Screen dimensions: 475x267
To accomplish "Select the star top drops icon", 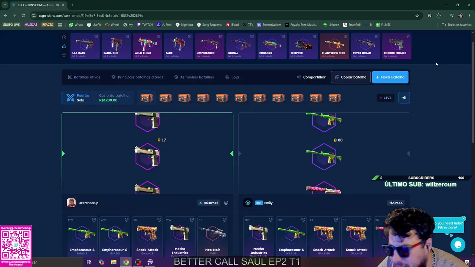I will [64, 55].
